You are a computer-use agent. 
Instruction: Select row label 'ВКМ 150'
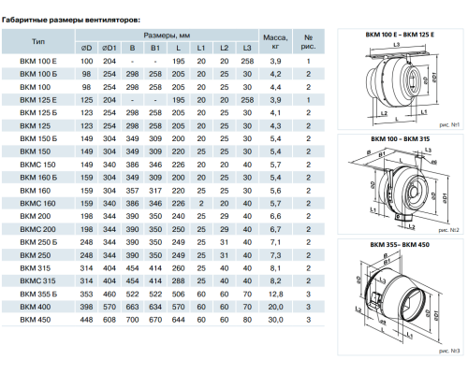point(35,151)
